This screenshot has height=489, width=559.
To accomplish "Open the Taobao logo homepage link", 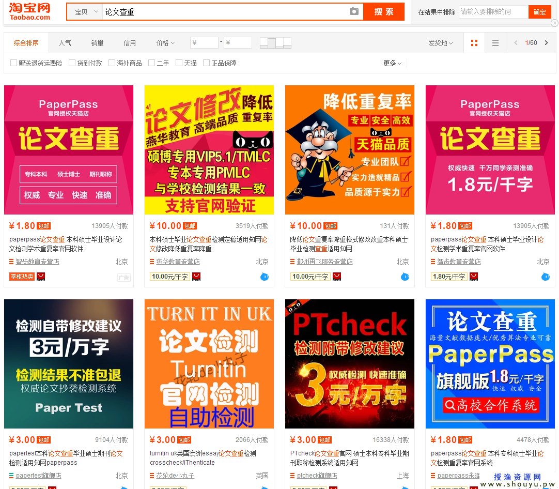I will pos(29,11).
